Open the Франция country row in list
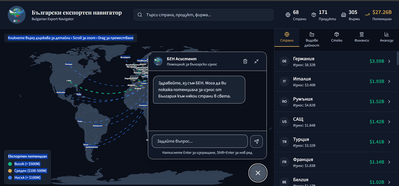This screenshot has height=186, width=399. (335, 162)
